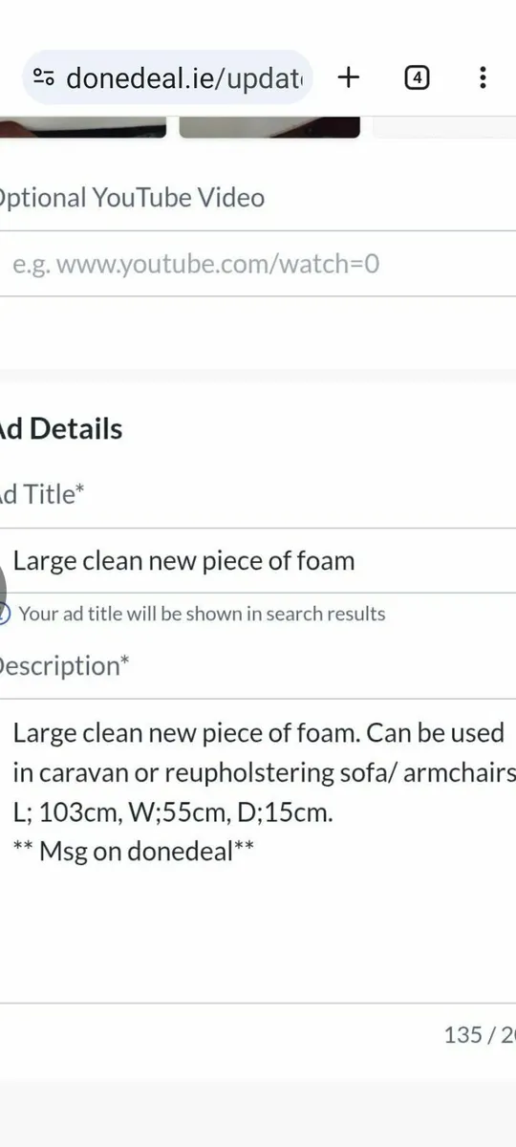Place cursor on the Msg on donedeal line

click(134, 851)
